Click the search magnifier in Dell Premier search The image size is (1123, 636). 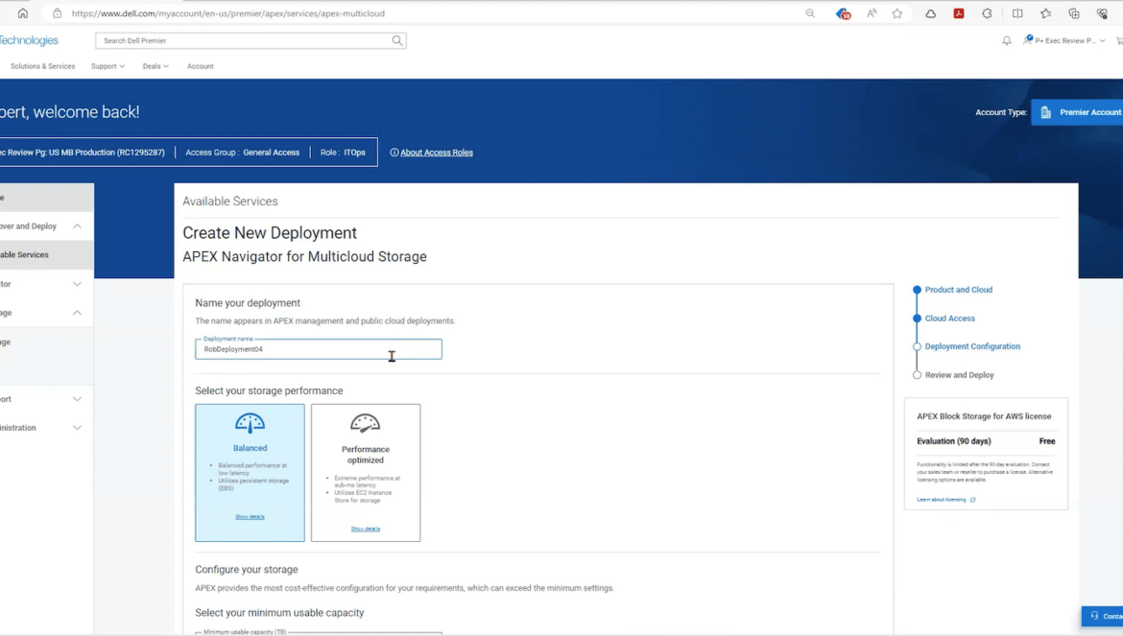pyautogui.click(x=396, y=41)
